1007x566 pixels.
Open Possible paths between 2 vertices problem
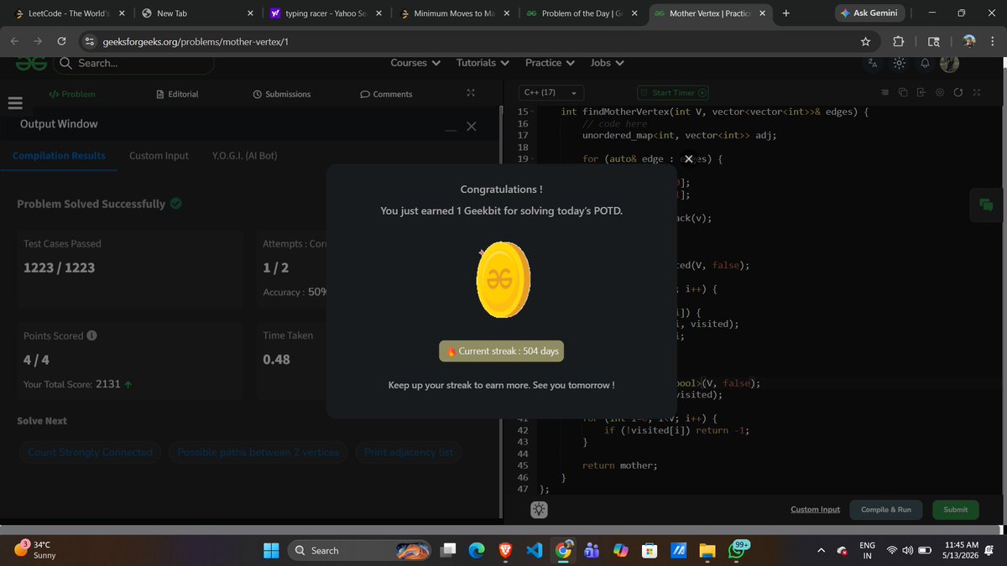click(258, 452)
